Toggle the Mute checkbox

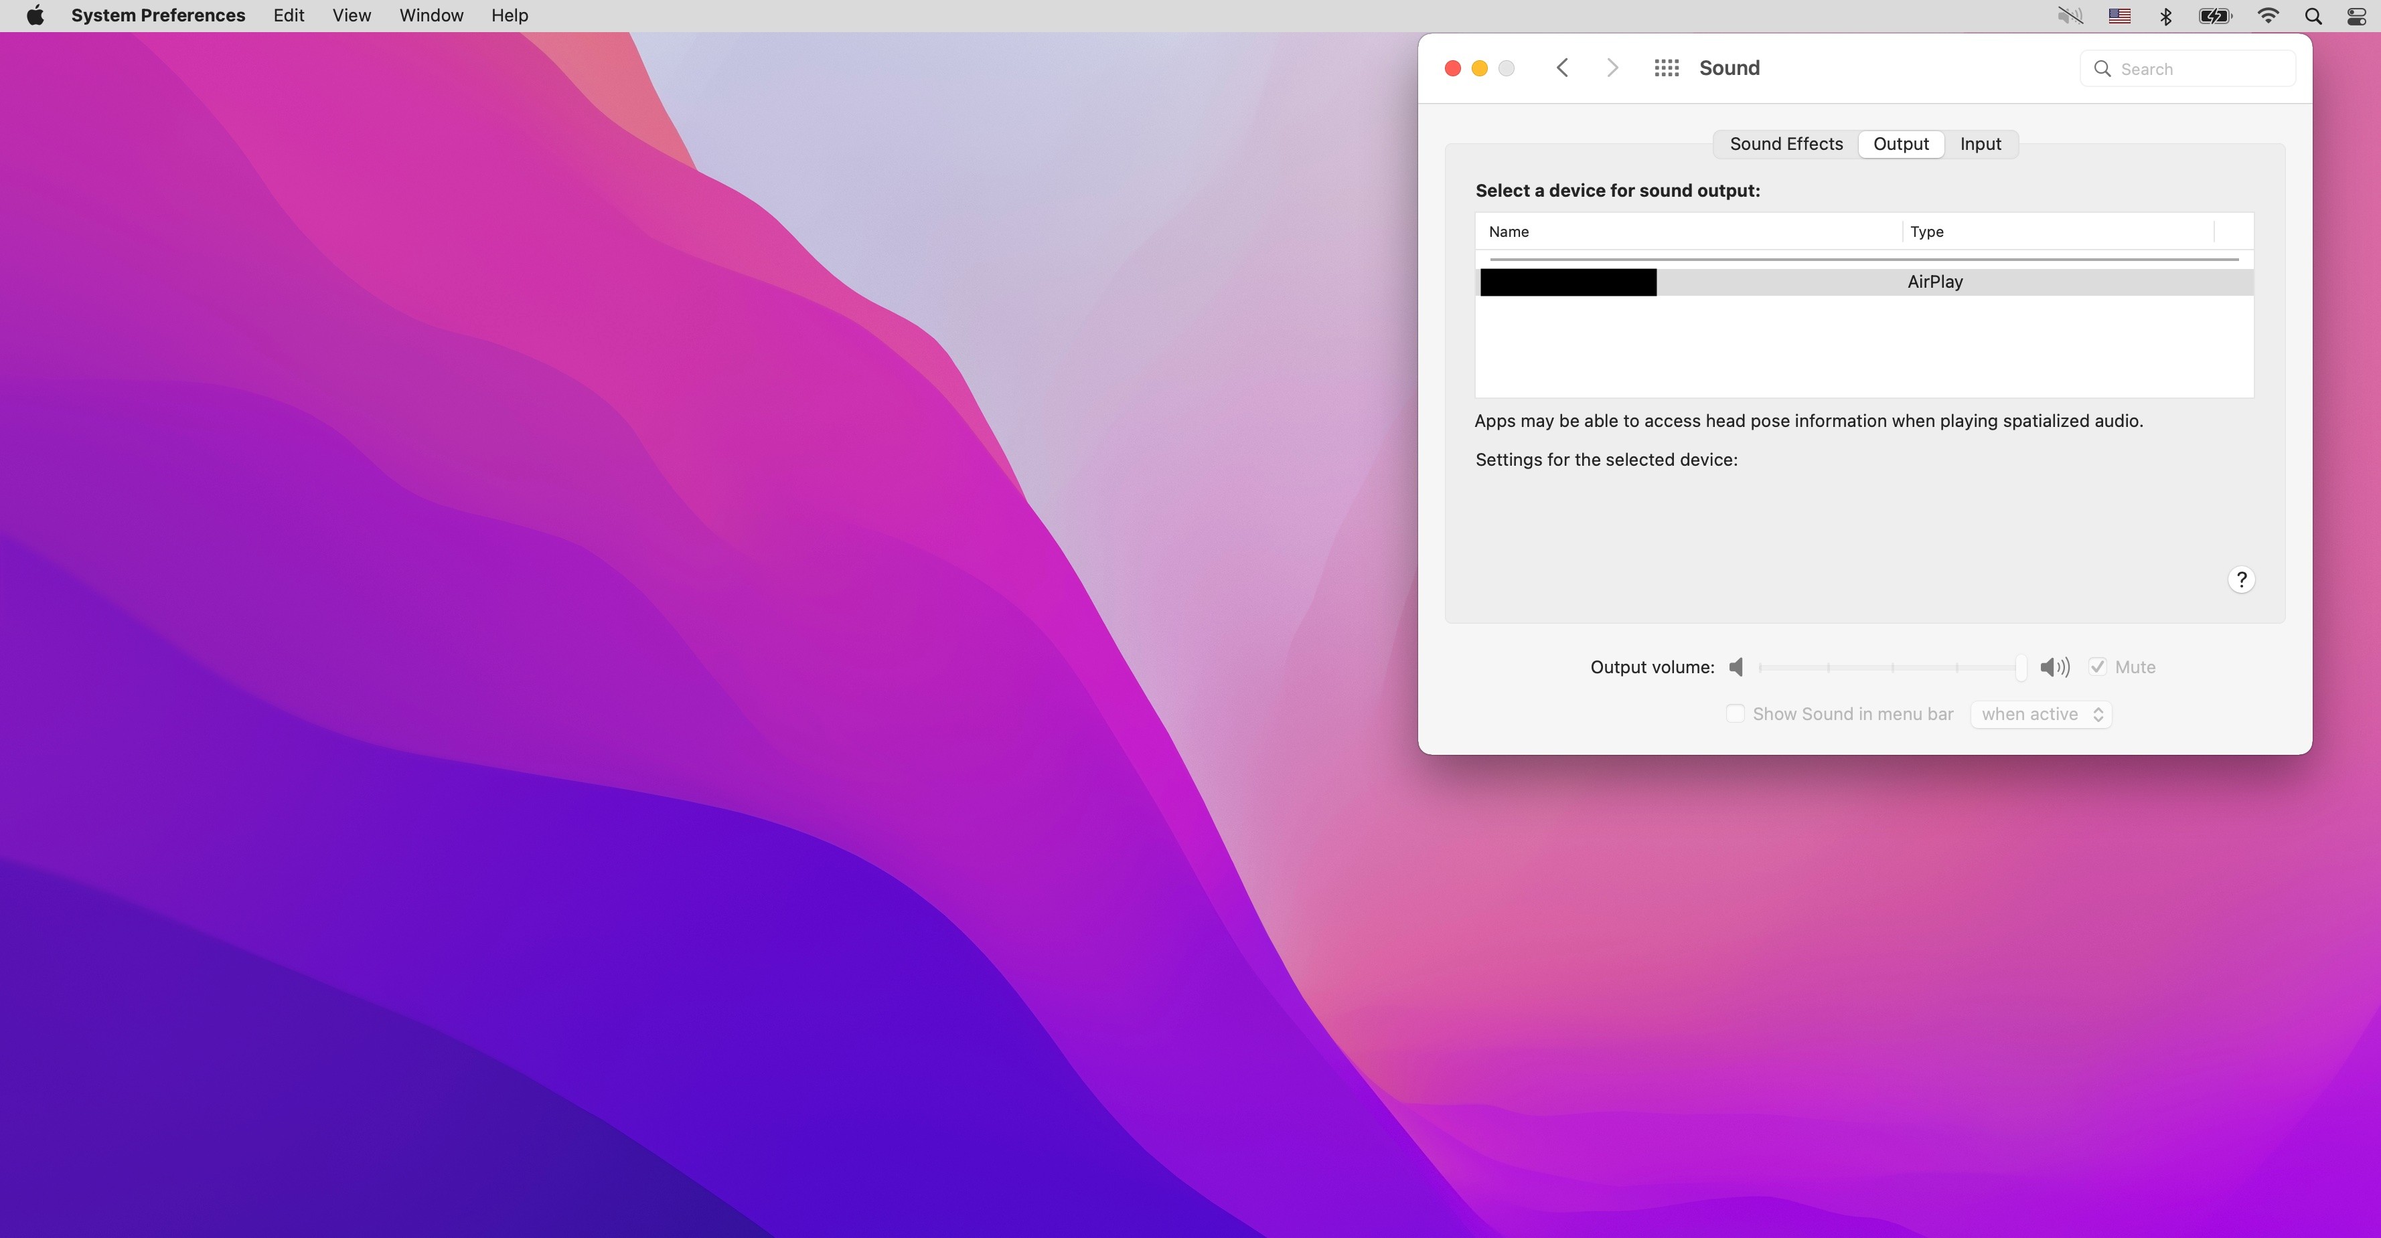2097,666
